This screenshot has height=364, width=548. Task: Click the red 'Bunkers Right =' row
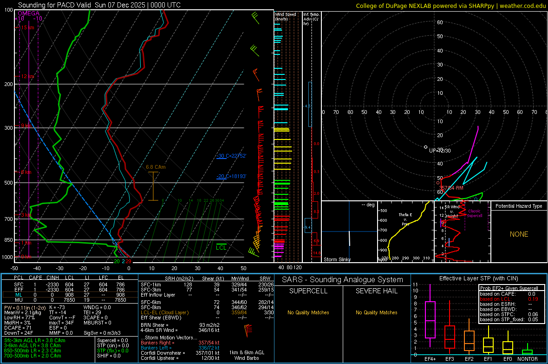point(180,343)
